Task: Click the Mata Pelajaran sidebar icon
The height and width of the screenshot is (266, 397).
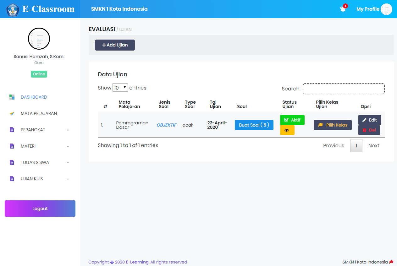Action: pos(12,113)
